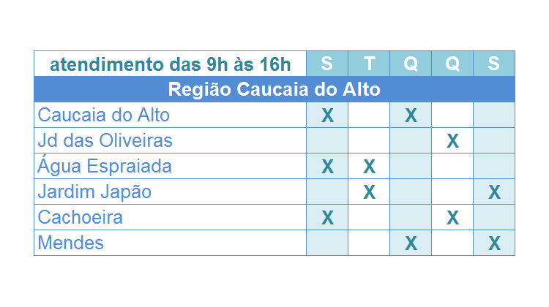Click the X for Mendes on Wednesday
Image resolution: width=549 pixels, height=307 pixels.
411,243
